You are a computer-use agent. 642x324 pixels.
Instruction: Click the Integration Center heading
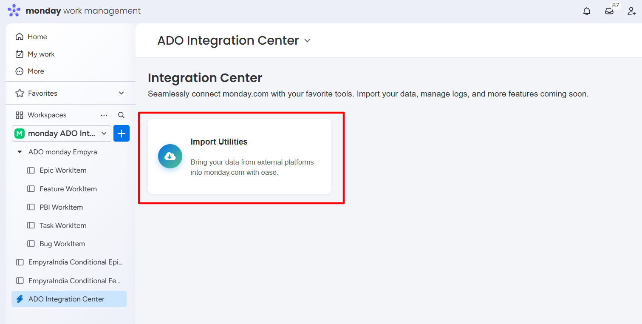click(x=205, y=78)
